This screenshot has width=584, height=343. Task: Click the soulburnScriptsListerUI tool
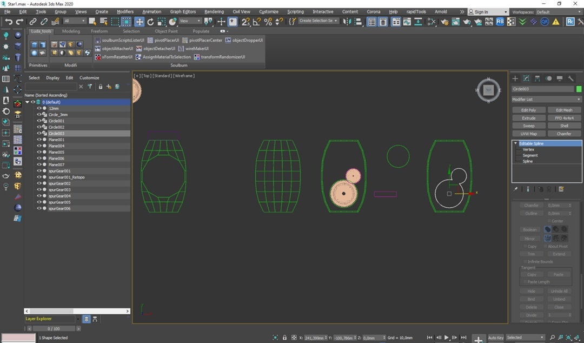(x=120, y=40)
